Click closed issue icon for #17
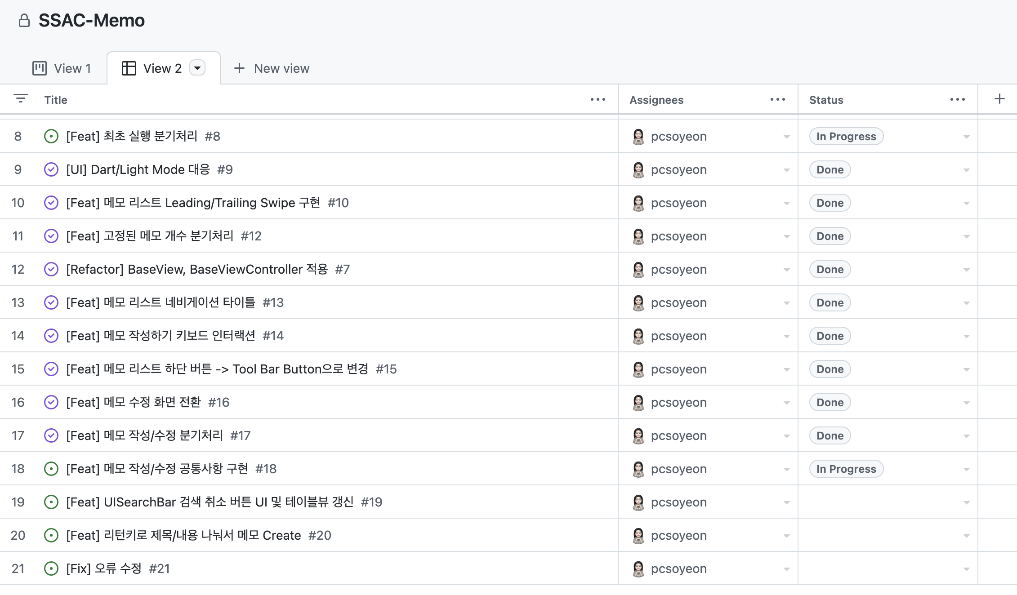Image resolution: width=1017 pixels, height=595 pixels. point(51,435)
